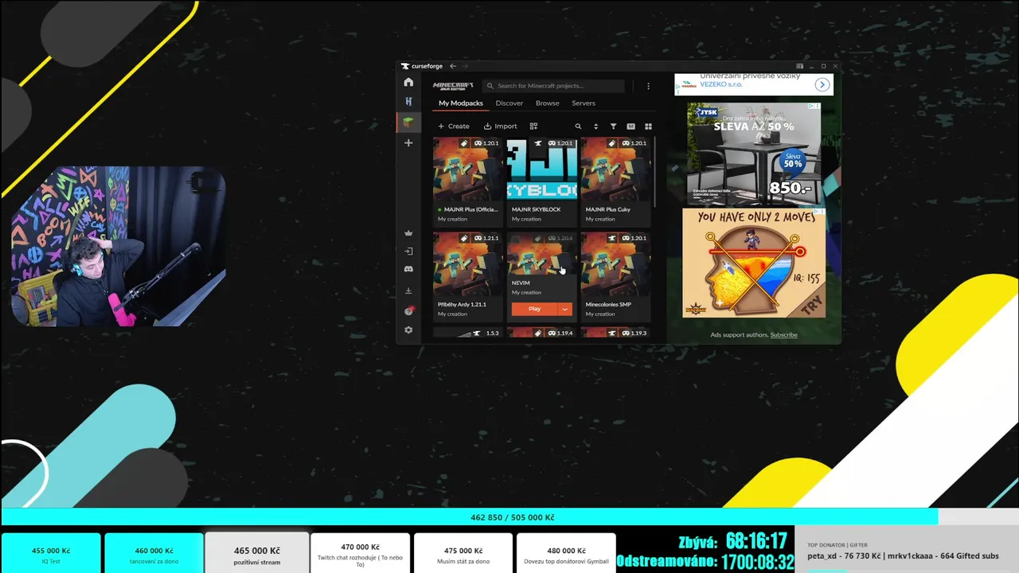This screenshot has height=573, width=1019.
Task: Open the settings gear in CurseForge sidebar
Action: 408,330
